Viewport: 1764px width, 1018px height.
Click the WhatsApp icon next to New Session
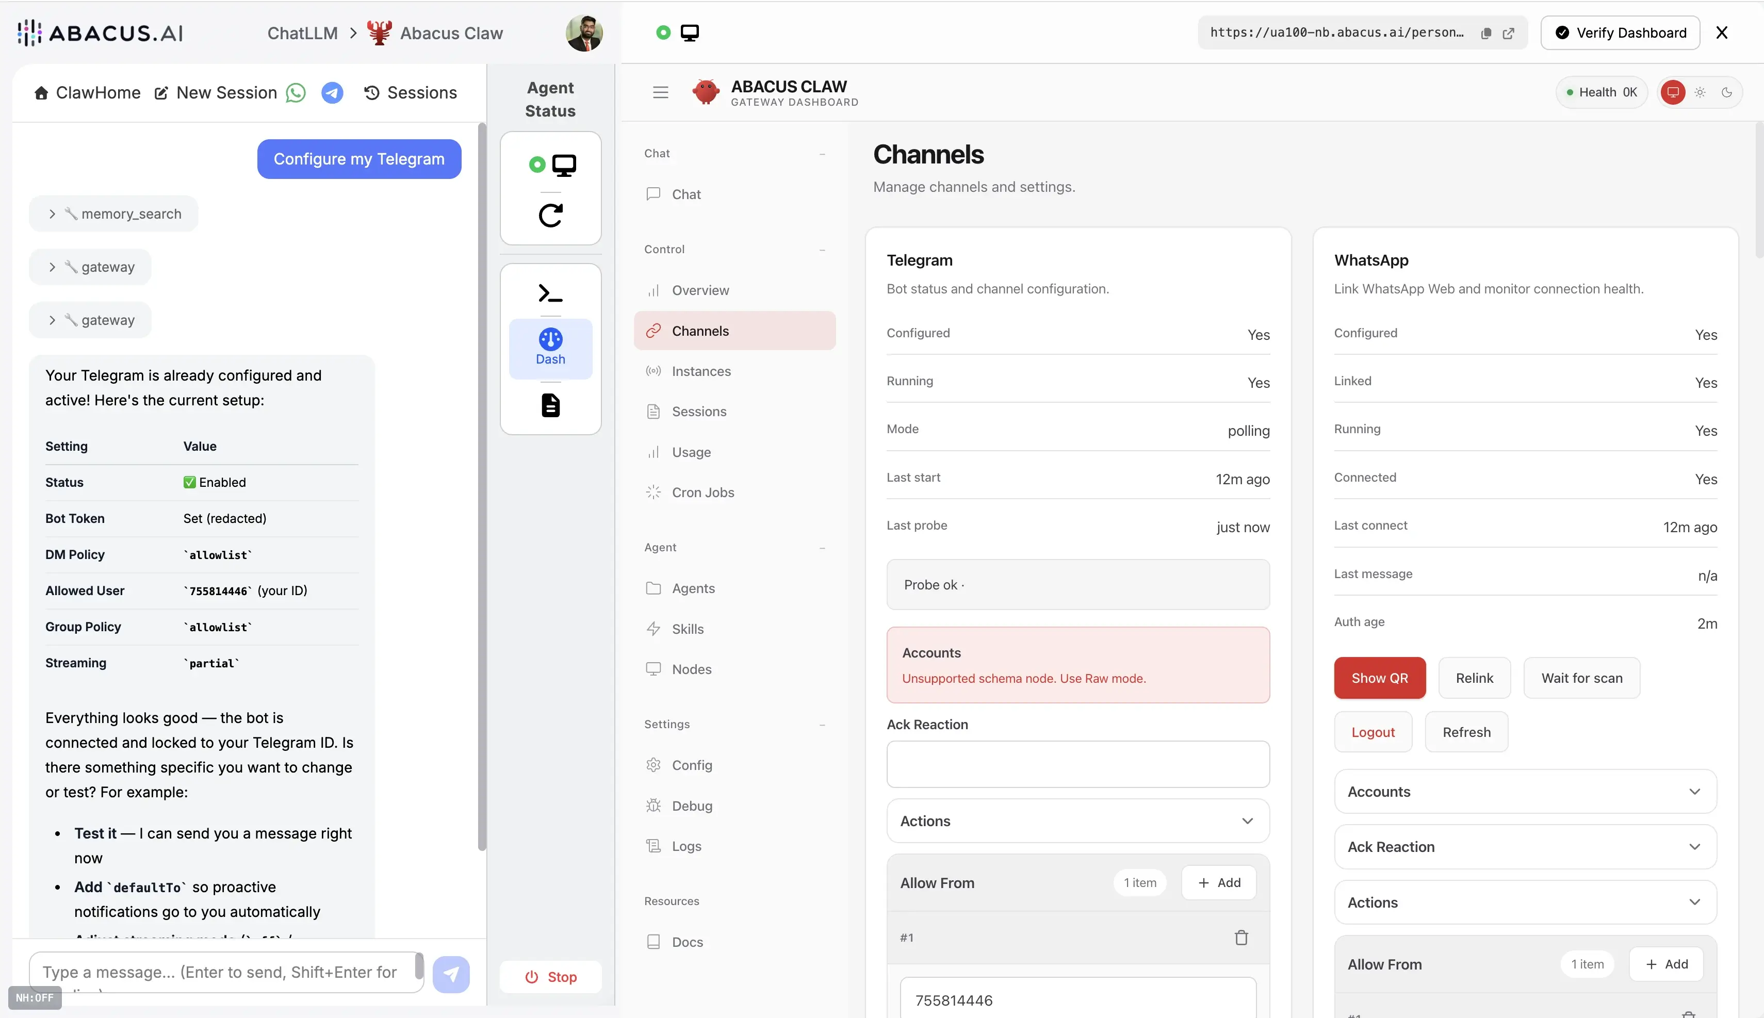tap(296, 92)
